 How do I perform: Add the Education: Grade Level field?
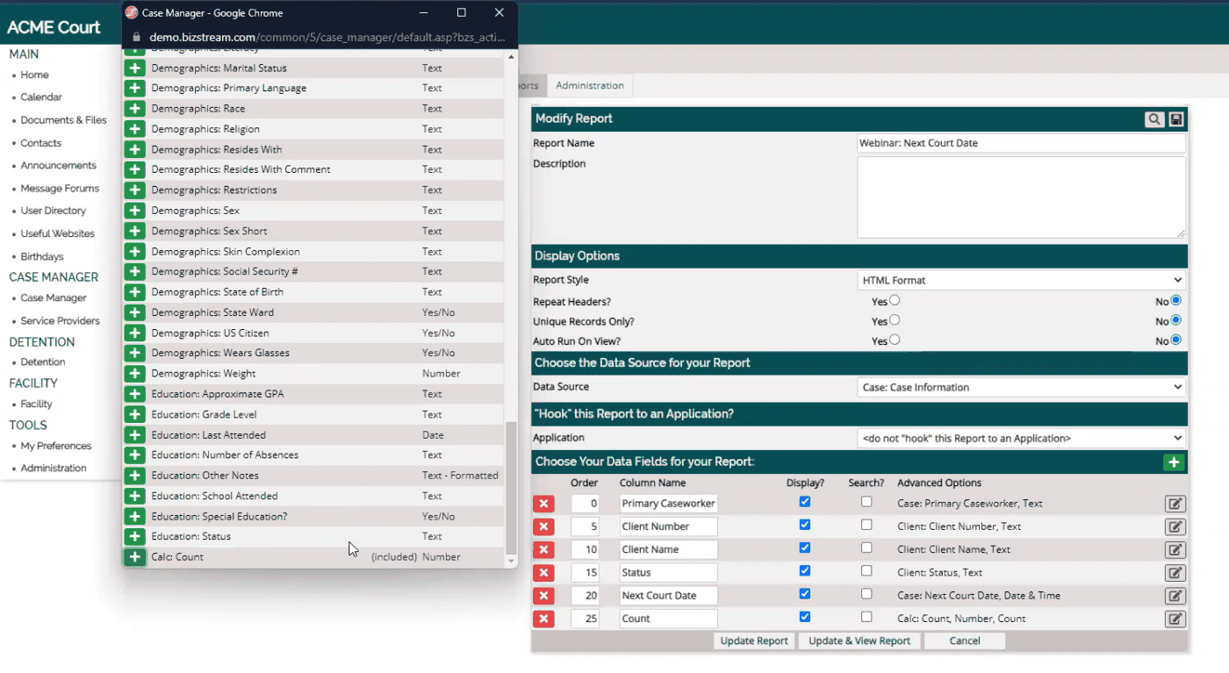tap(134, 414)
